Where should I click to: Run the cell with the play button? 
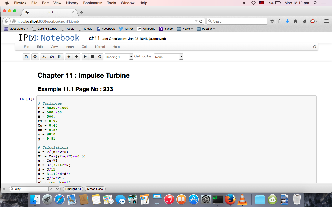tap(85, 57)
